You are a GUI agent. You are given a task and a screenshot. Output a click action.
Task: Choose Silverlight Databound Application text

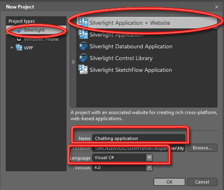(131, 46)
